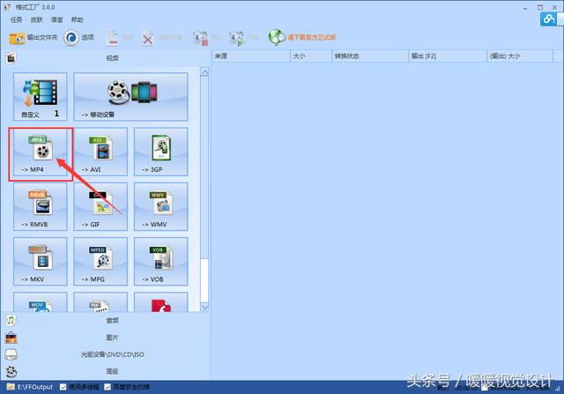Click the start conversion green play icon

237,38
